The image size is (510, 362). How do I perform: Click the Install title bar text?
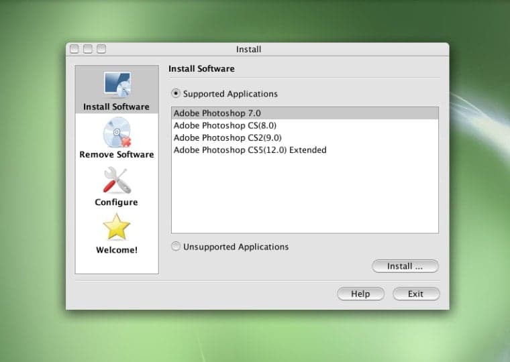tap(248, 50)
